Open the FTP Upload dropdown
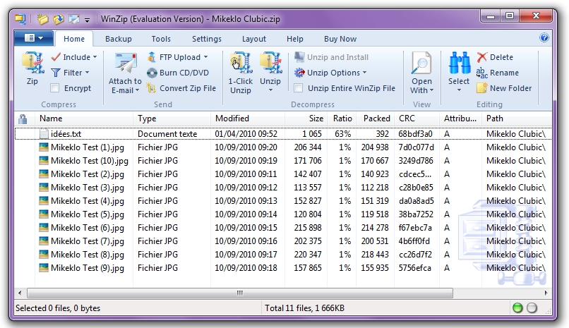569x328 pixels. 205,57
